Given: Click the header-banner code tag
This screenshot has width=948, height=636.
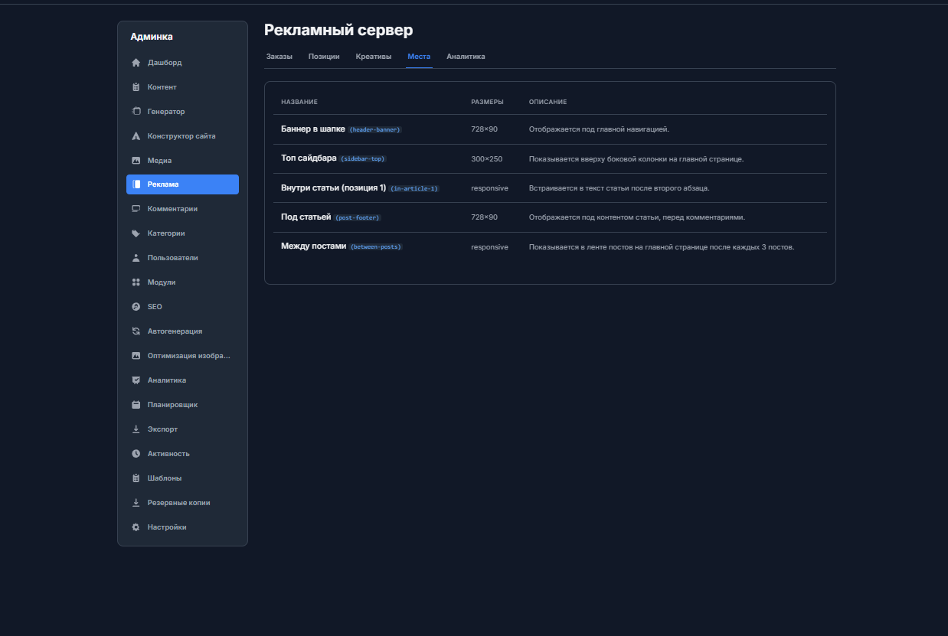Looking at the screenshot, I should tap(375, 130).
